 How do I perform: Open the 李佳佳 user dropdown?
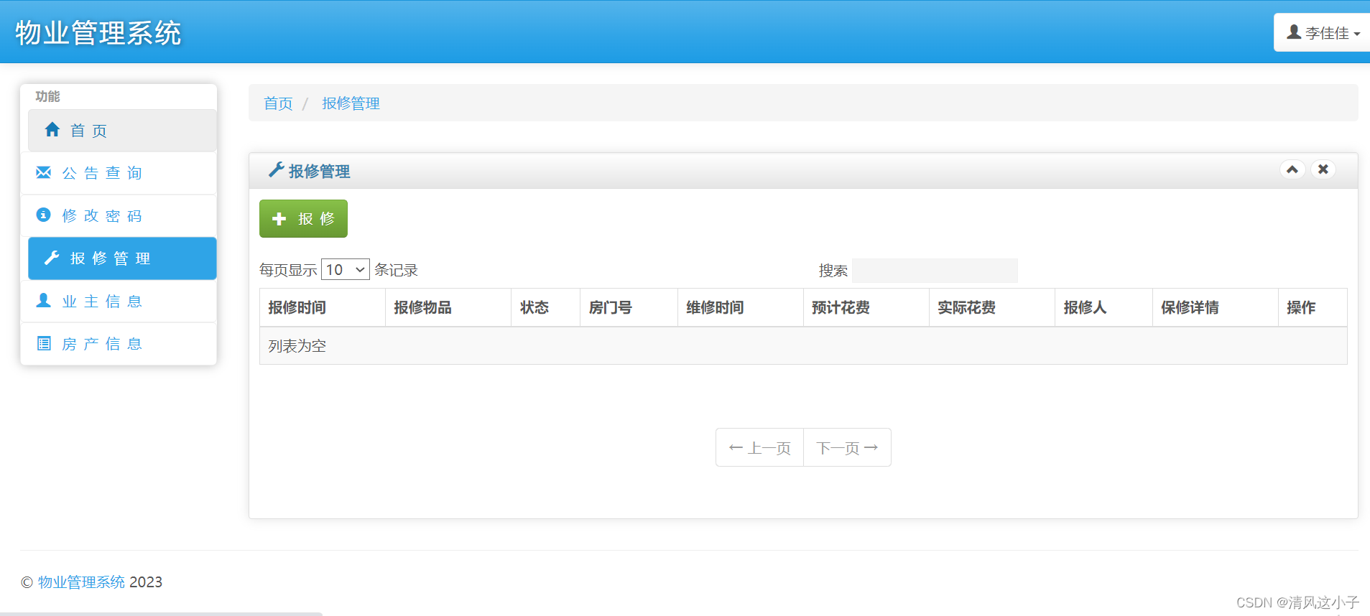pos(1323,32)
